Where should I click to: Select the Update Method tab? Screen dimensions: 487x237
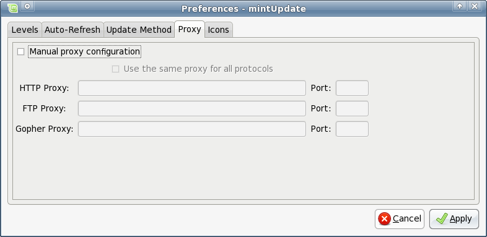coord(139,30)
